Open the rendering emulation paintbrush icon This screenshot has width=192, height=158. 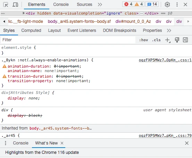[x=177, y=40]
